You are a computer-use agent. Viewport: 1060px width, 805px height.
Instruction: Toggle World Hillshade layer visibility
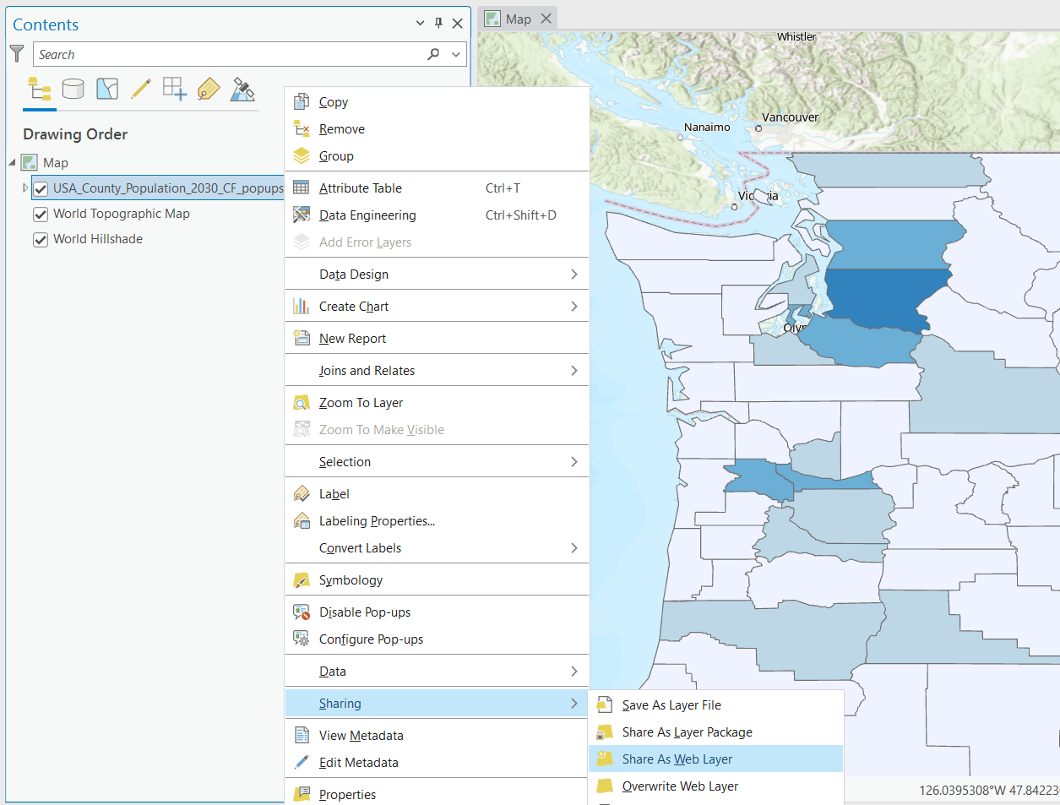tap(41, 240)
